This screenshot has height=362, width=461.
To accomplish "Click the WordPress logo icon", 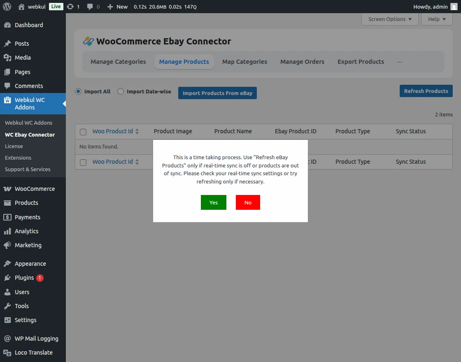I will click(x=7, y=7).
